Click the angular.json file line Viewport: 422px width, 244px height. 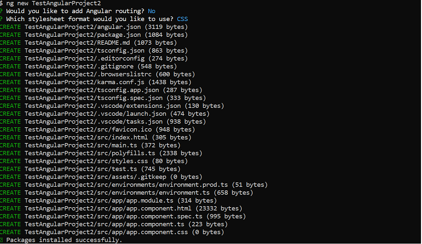click(105, 27)
